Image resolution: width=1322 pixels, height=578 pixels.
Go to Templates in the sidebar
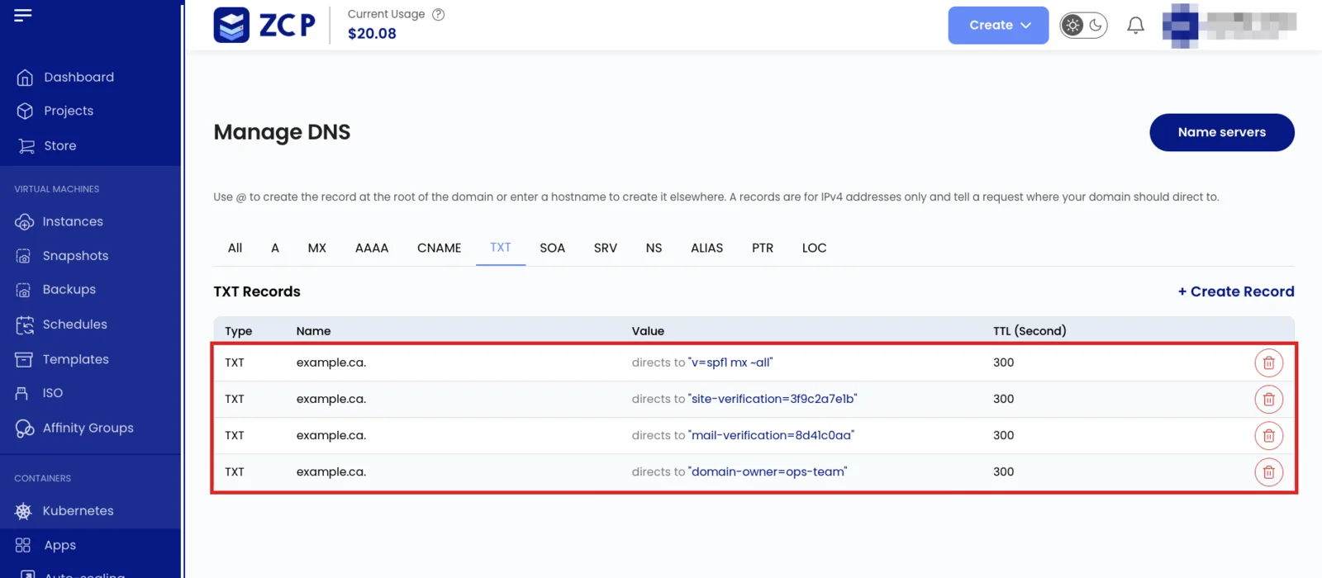point(76,359)
